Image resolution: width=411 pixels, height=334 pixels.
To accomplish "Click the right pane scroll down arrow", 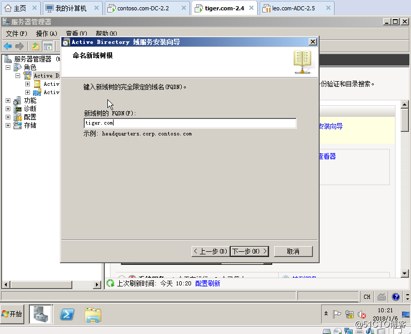I will tap(405, 274).
